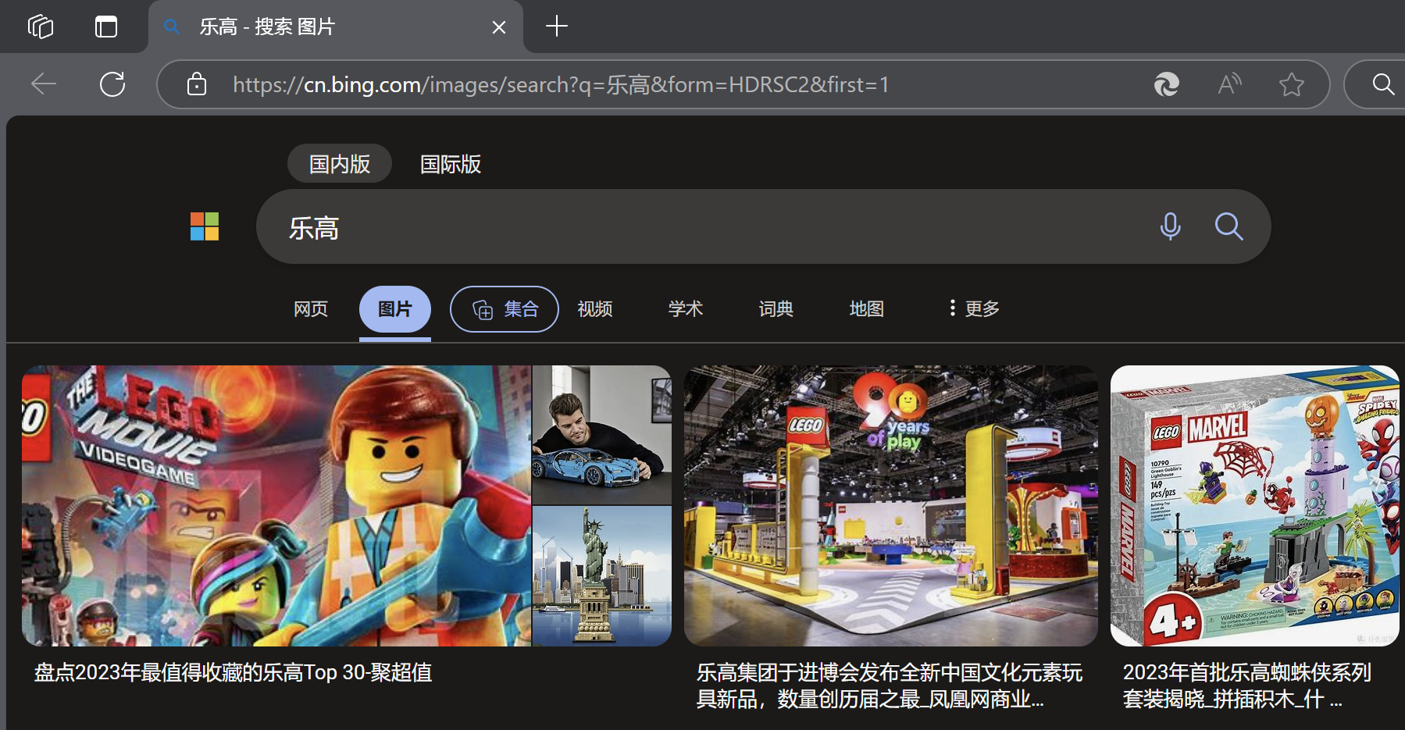Open the LEGO 90 years of play booth image
1405x730 pixels.
[x=891, y=506]
